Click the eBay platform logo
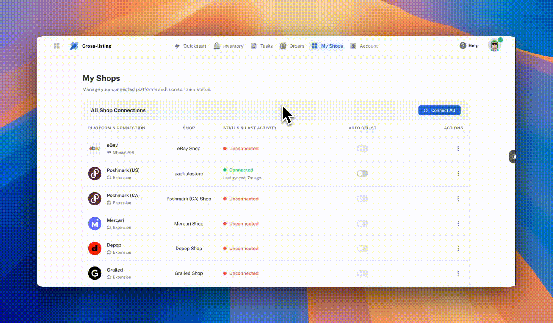The width and height of the screenshot is (553, 323). coord(95,148)
